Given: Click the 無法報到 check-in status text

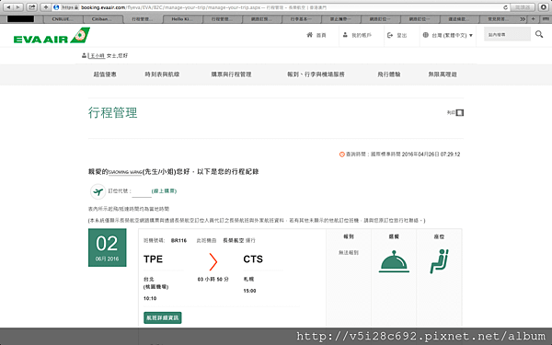Looking at the screenshot, I should point(348,252).
